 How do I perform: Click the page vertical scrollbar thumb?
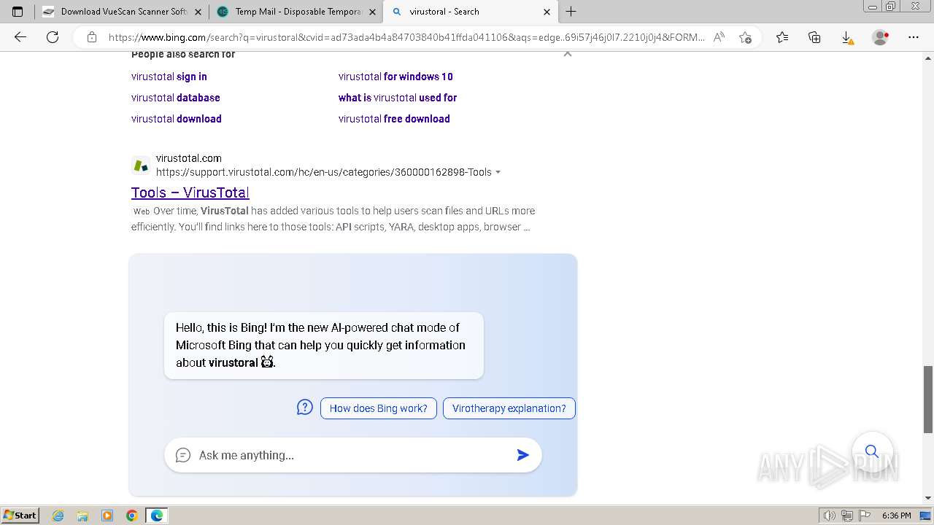point(928,400)
